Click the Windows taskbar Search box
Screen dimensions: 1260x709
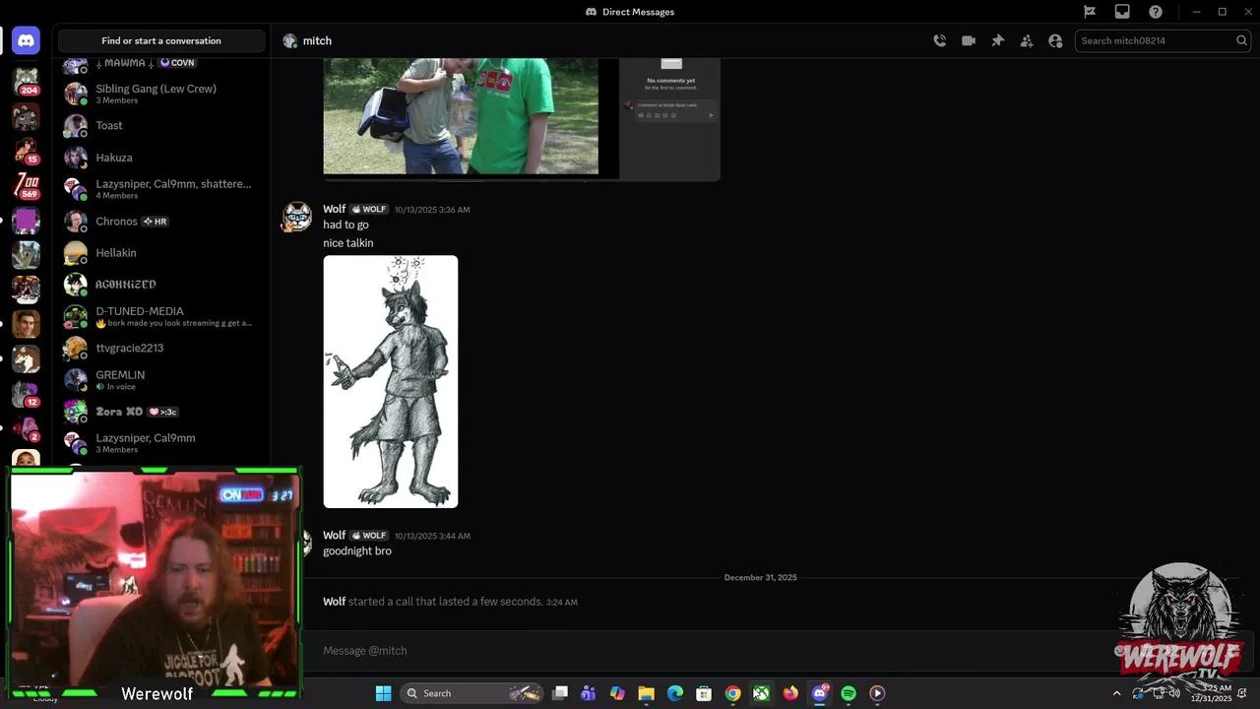click(x=471, y=693)
